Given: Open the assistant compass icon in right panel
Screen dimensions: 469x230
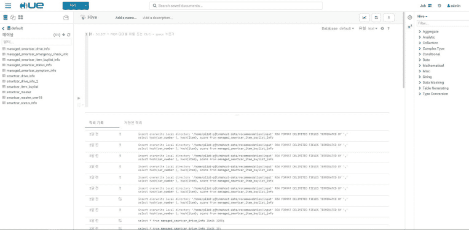Looking at the screenshot, I should (410, 18).
